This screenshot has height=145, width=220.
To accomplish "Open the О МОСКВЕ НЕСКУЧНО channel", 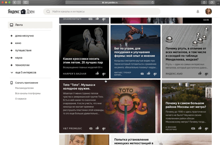I will [x=171, y=128].
